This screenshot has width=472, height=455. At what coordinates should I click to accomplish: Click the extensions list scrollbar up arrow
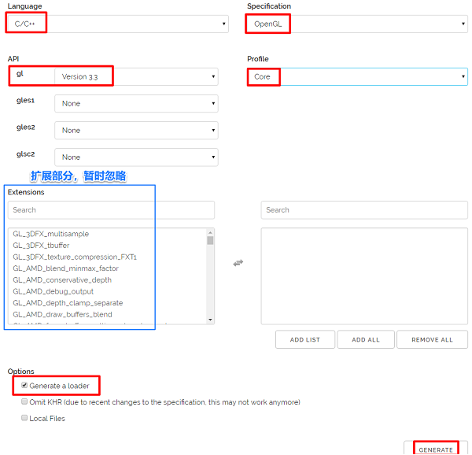[x=210, y=232]
